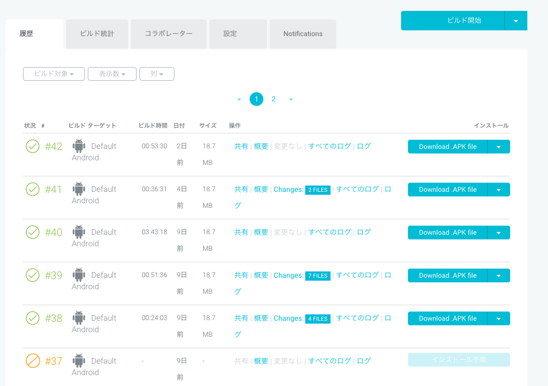
Task: Open 概要 link for build #37
Action: pos(261,361)
